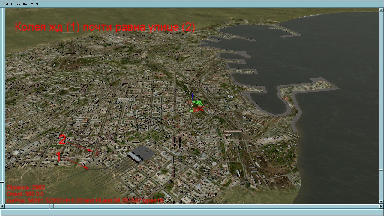Click the 'curPos' coordinates readout line
Viewport: 384px width, 216px height.
click(85, 200)
